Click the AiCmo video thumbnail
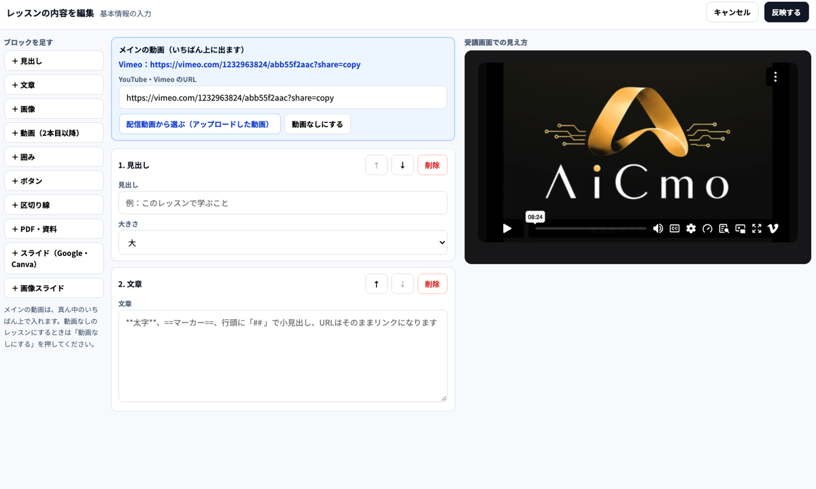Image resolution: width=816 pixels, height=489 pixels. tap(638, 153)
